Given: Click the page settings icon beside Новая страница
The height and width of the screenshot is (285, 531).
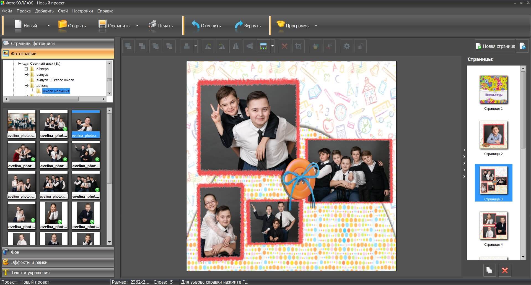Looking at the screenshot, I should click(522, 46).
